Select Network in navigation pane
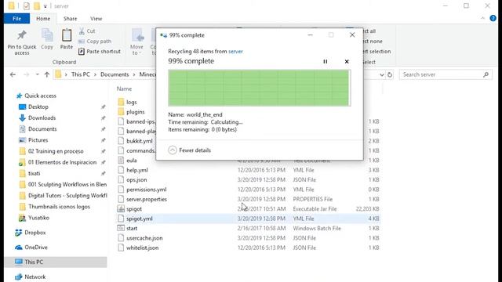 (35, 277)
